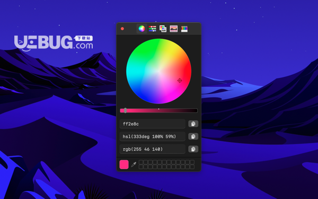
Task: Click the hex field ff2e8c
Action: click(152, 124)
